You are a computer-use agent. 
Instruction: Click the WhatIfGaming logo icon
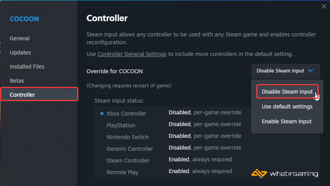[259, 173]
